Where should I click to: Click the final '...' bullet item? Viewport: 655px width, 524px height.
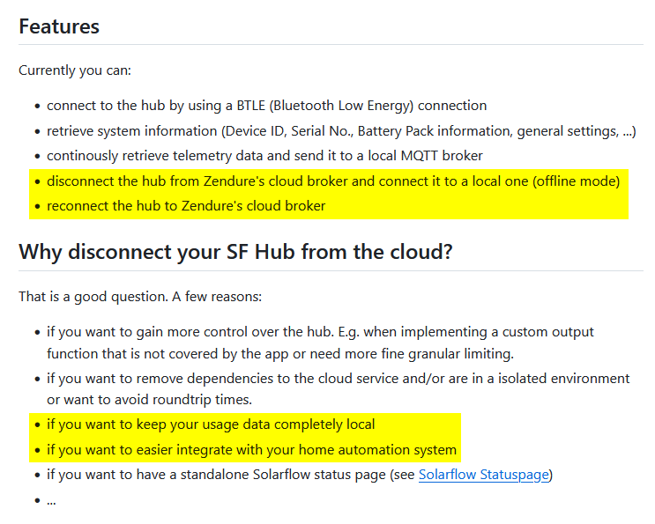[x=52, y=500]
